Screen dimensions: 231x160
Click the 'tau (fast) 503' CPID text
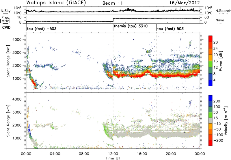pos(170,29)
